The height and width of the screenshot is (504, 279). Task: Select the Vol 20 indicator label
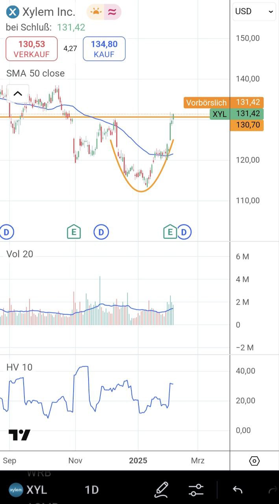pyautogui.click(x=20, y=254)
